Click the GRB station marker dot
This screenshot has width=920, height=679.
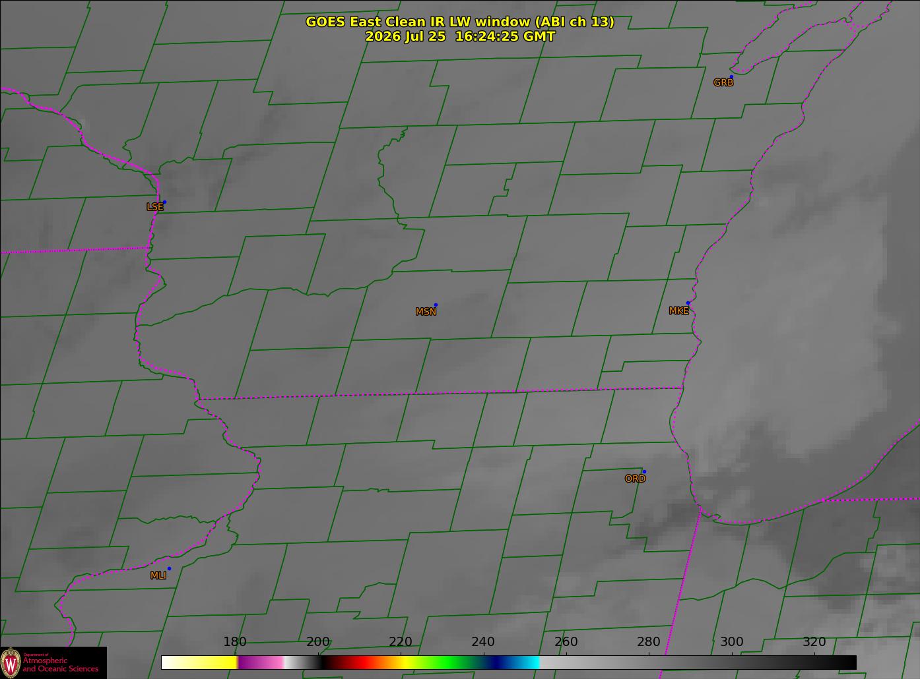point(731,77)
